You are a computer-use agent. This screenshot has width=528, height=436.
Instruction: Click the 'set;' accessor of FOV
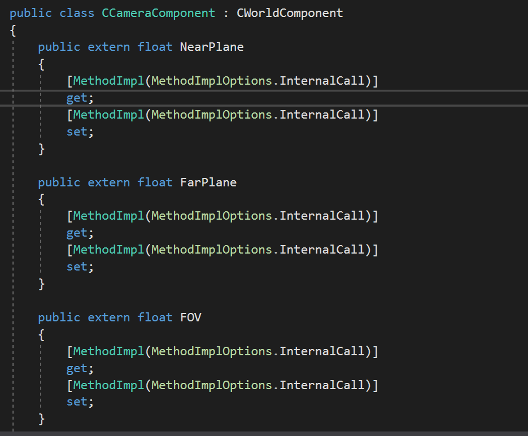tap(80, 402)
